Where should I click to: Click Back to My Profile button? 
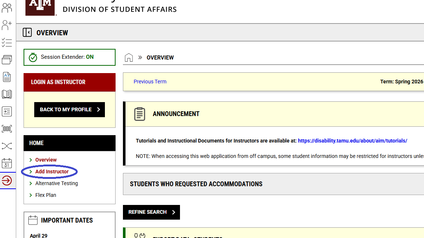tap(70, 109)
